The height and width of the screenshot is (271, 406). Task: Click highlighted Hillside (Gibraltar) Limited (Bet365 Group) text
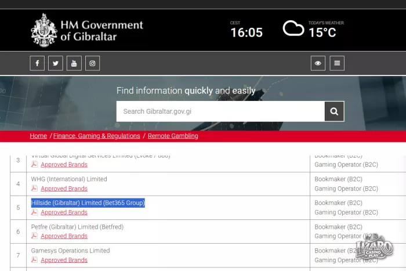click(88, 203)
